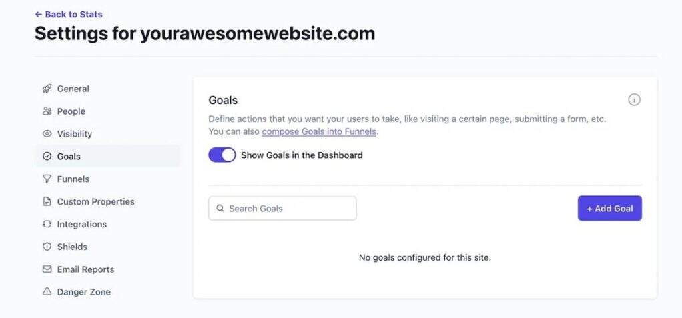The width and height of the screenshot is (682, 318).
Task: Follow the compose Goals into Funnels link
Action: click(320, 131)
